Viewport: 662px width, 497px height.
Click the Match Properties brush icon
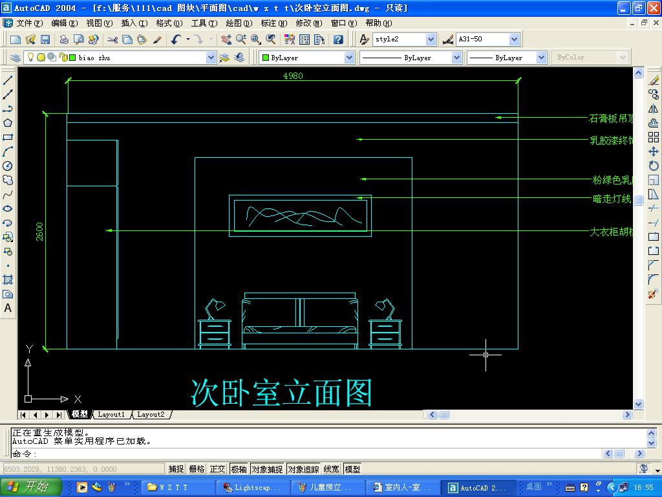tap(157, 39)
